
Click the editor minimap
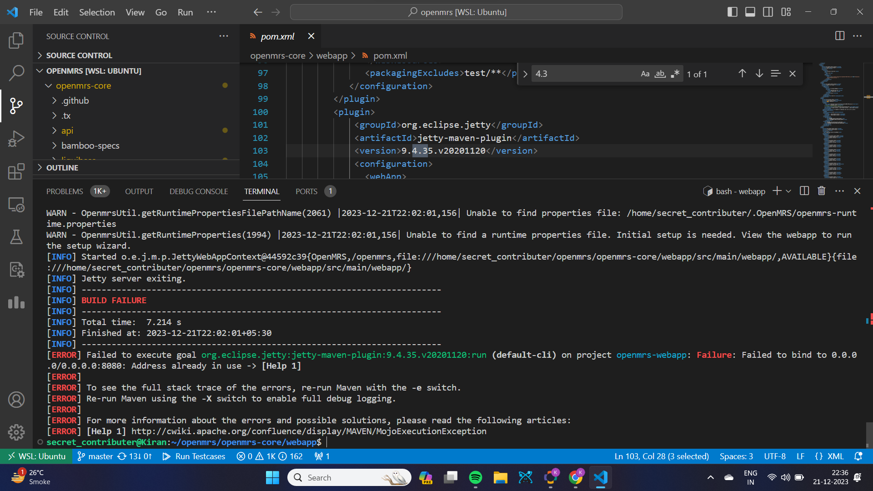pyautogui.click(x=841, y=120)
